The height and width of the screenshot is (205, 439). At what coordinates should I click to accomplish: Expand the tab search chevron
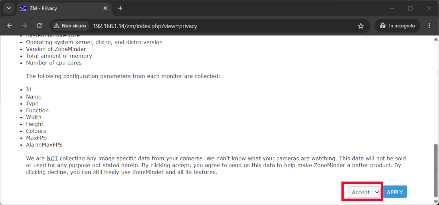9,8
